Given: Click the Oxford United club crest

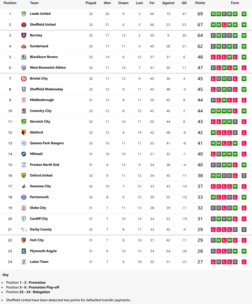Looking at the screenshot, I should click(24, 175).
